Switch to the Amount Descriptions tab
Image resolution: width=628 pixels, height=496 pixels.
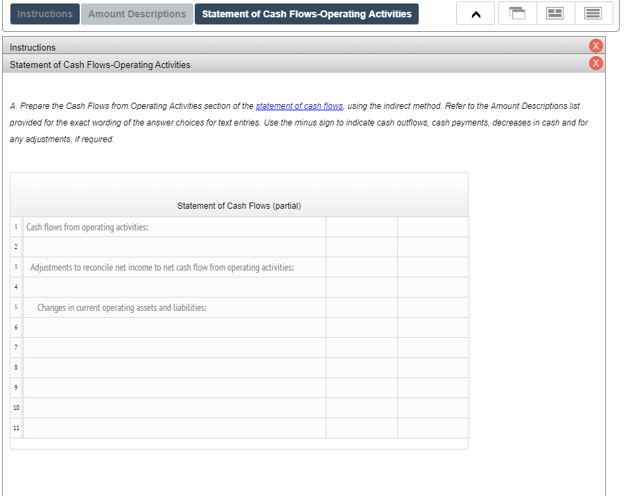pyautogui.click(x=137, y=13)
